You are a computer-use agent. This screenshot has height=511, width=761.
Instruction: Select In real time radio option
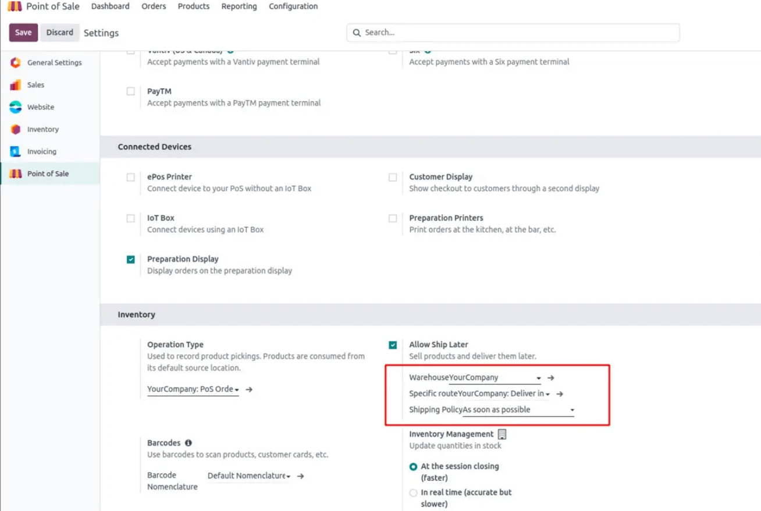click(x=413, y=492)
